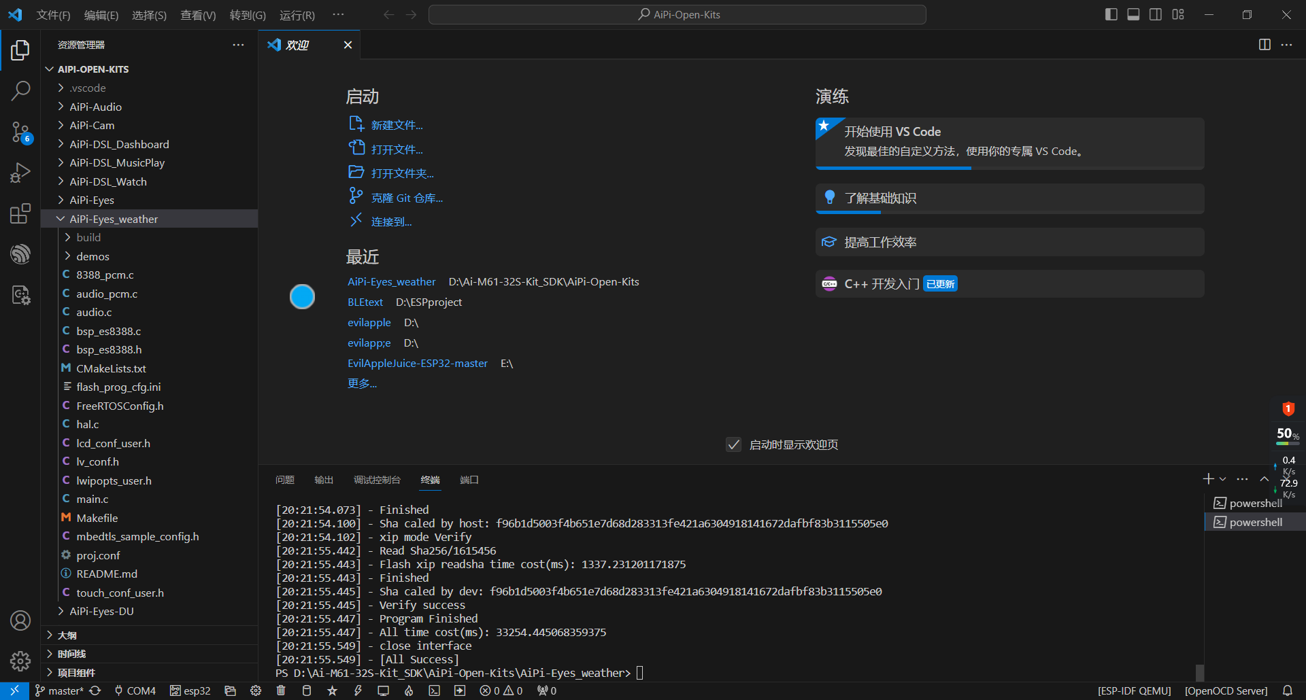
Task: Click the remote window indicator in status bar
Action: (x=14, y=690)
